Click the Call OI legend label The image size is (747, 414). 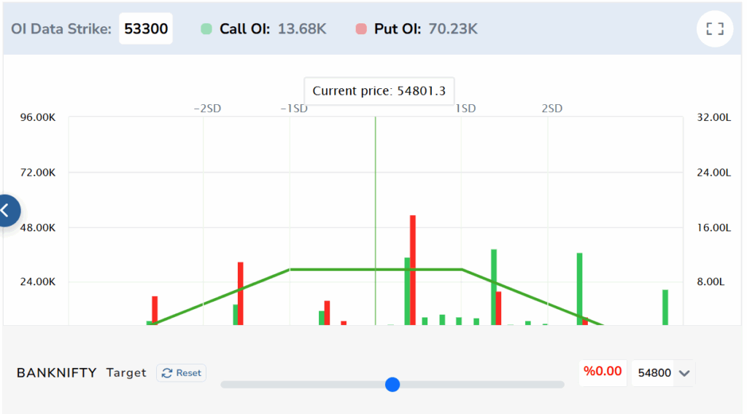[244, 29]
